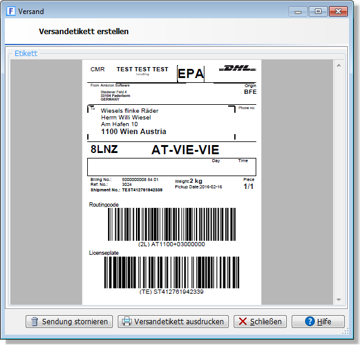Click the Sendung stornieren button
This screenshot has width=360, height=345.
click(x=69, y=321)
